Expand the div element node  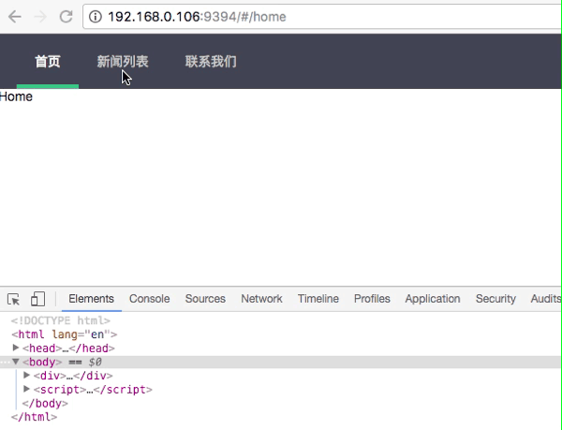[26, 375]
